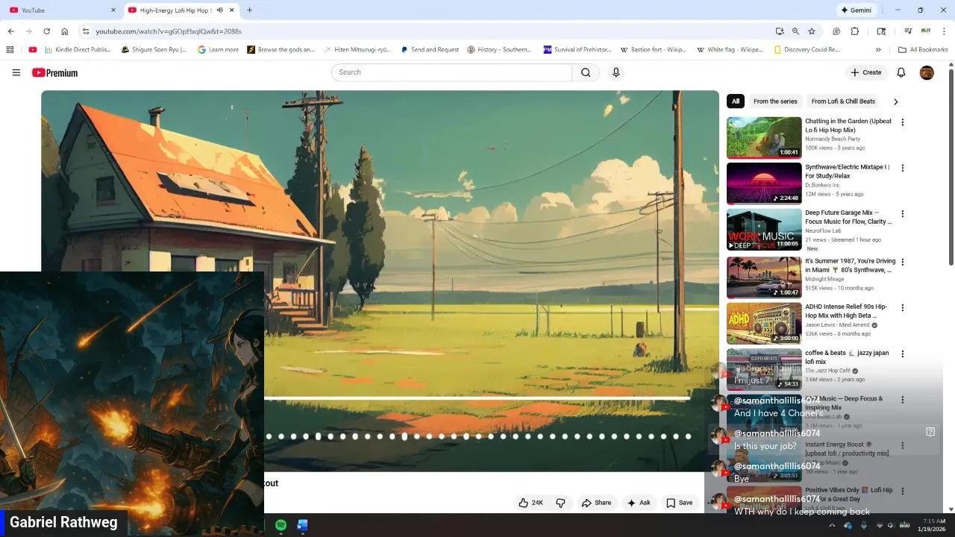
Task: Click the Ask sparkle icon
Action: click(x=633, y=503)
